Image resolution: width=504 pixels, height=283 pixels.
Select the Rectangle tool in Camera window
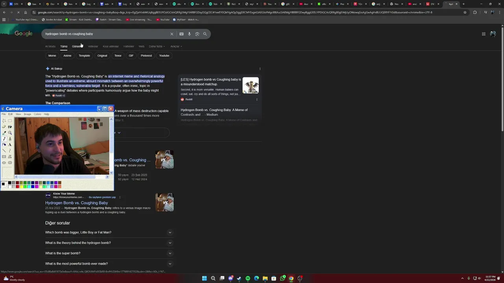(x=4, y=156)
